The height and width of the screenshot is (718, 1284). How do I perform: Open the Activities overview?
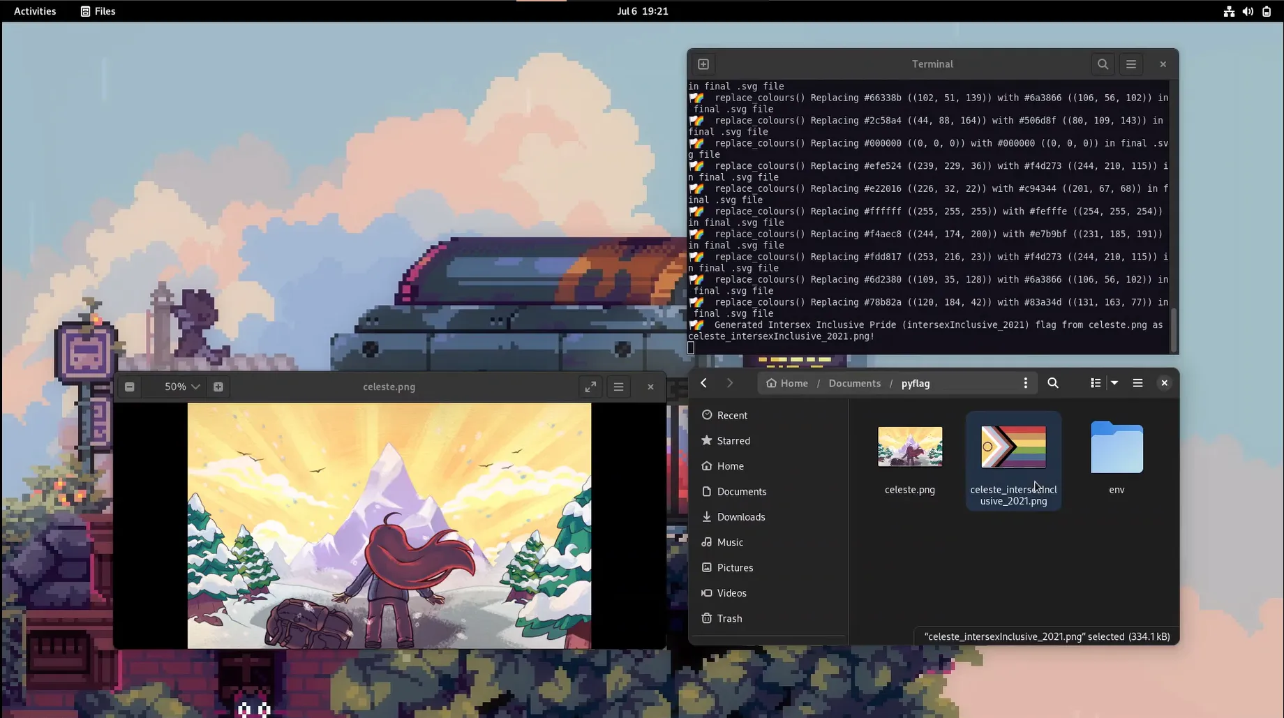click(x=35, y=11)
